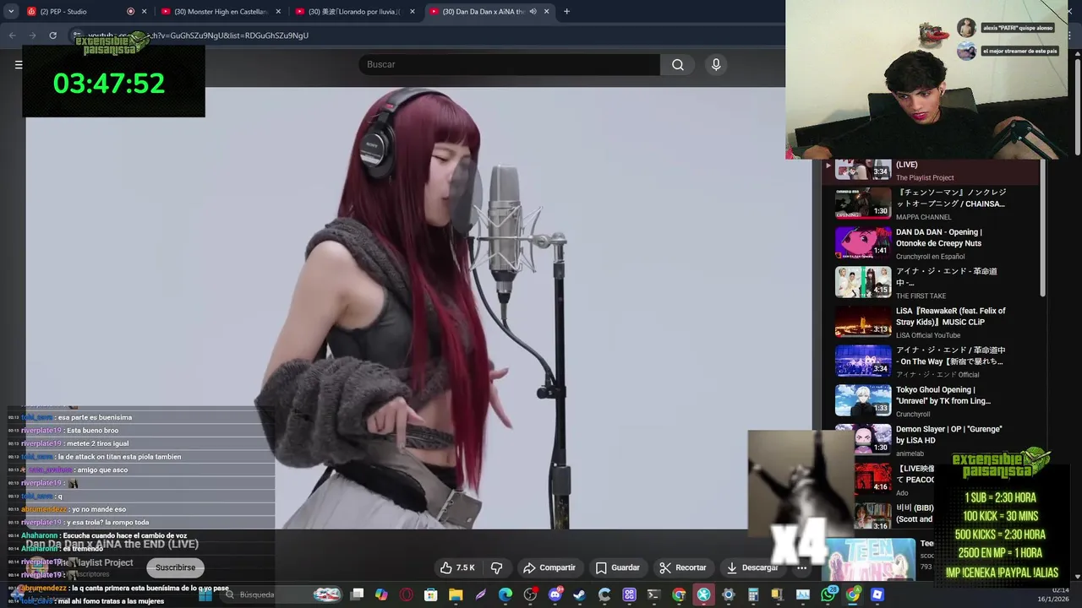The height and width of the screenshot is (608, 1082).
Task: Start voice search with microphone icon
Action: 716,65
